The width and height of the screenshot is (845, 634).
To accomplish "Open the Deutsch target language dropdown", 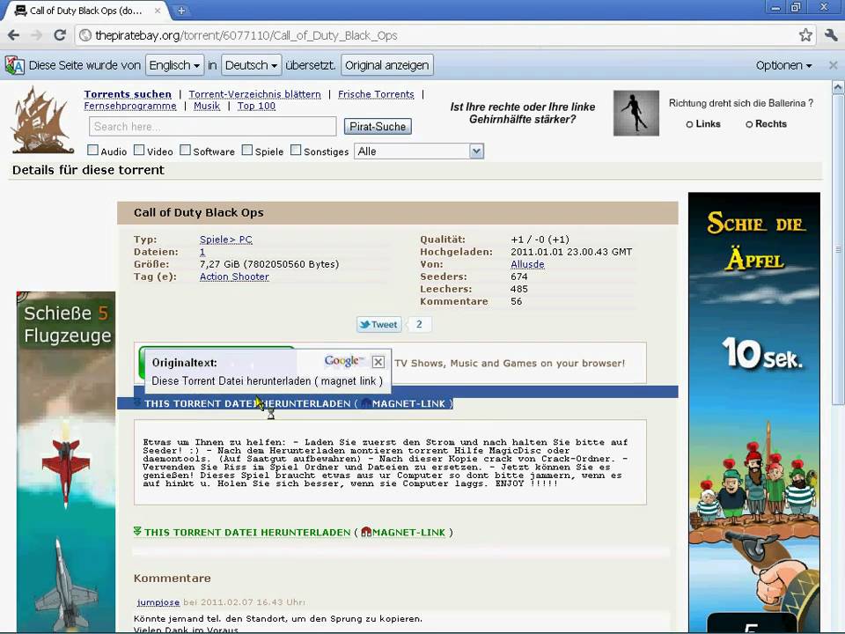I will tap(251, 65).
